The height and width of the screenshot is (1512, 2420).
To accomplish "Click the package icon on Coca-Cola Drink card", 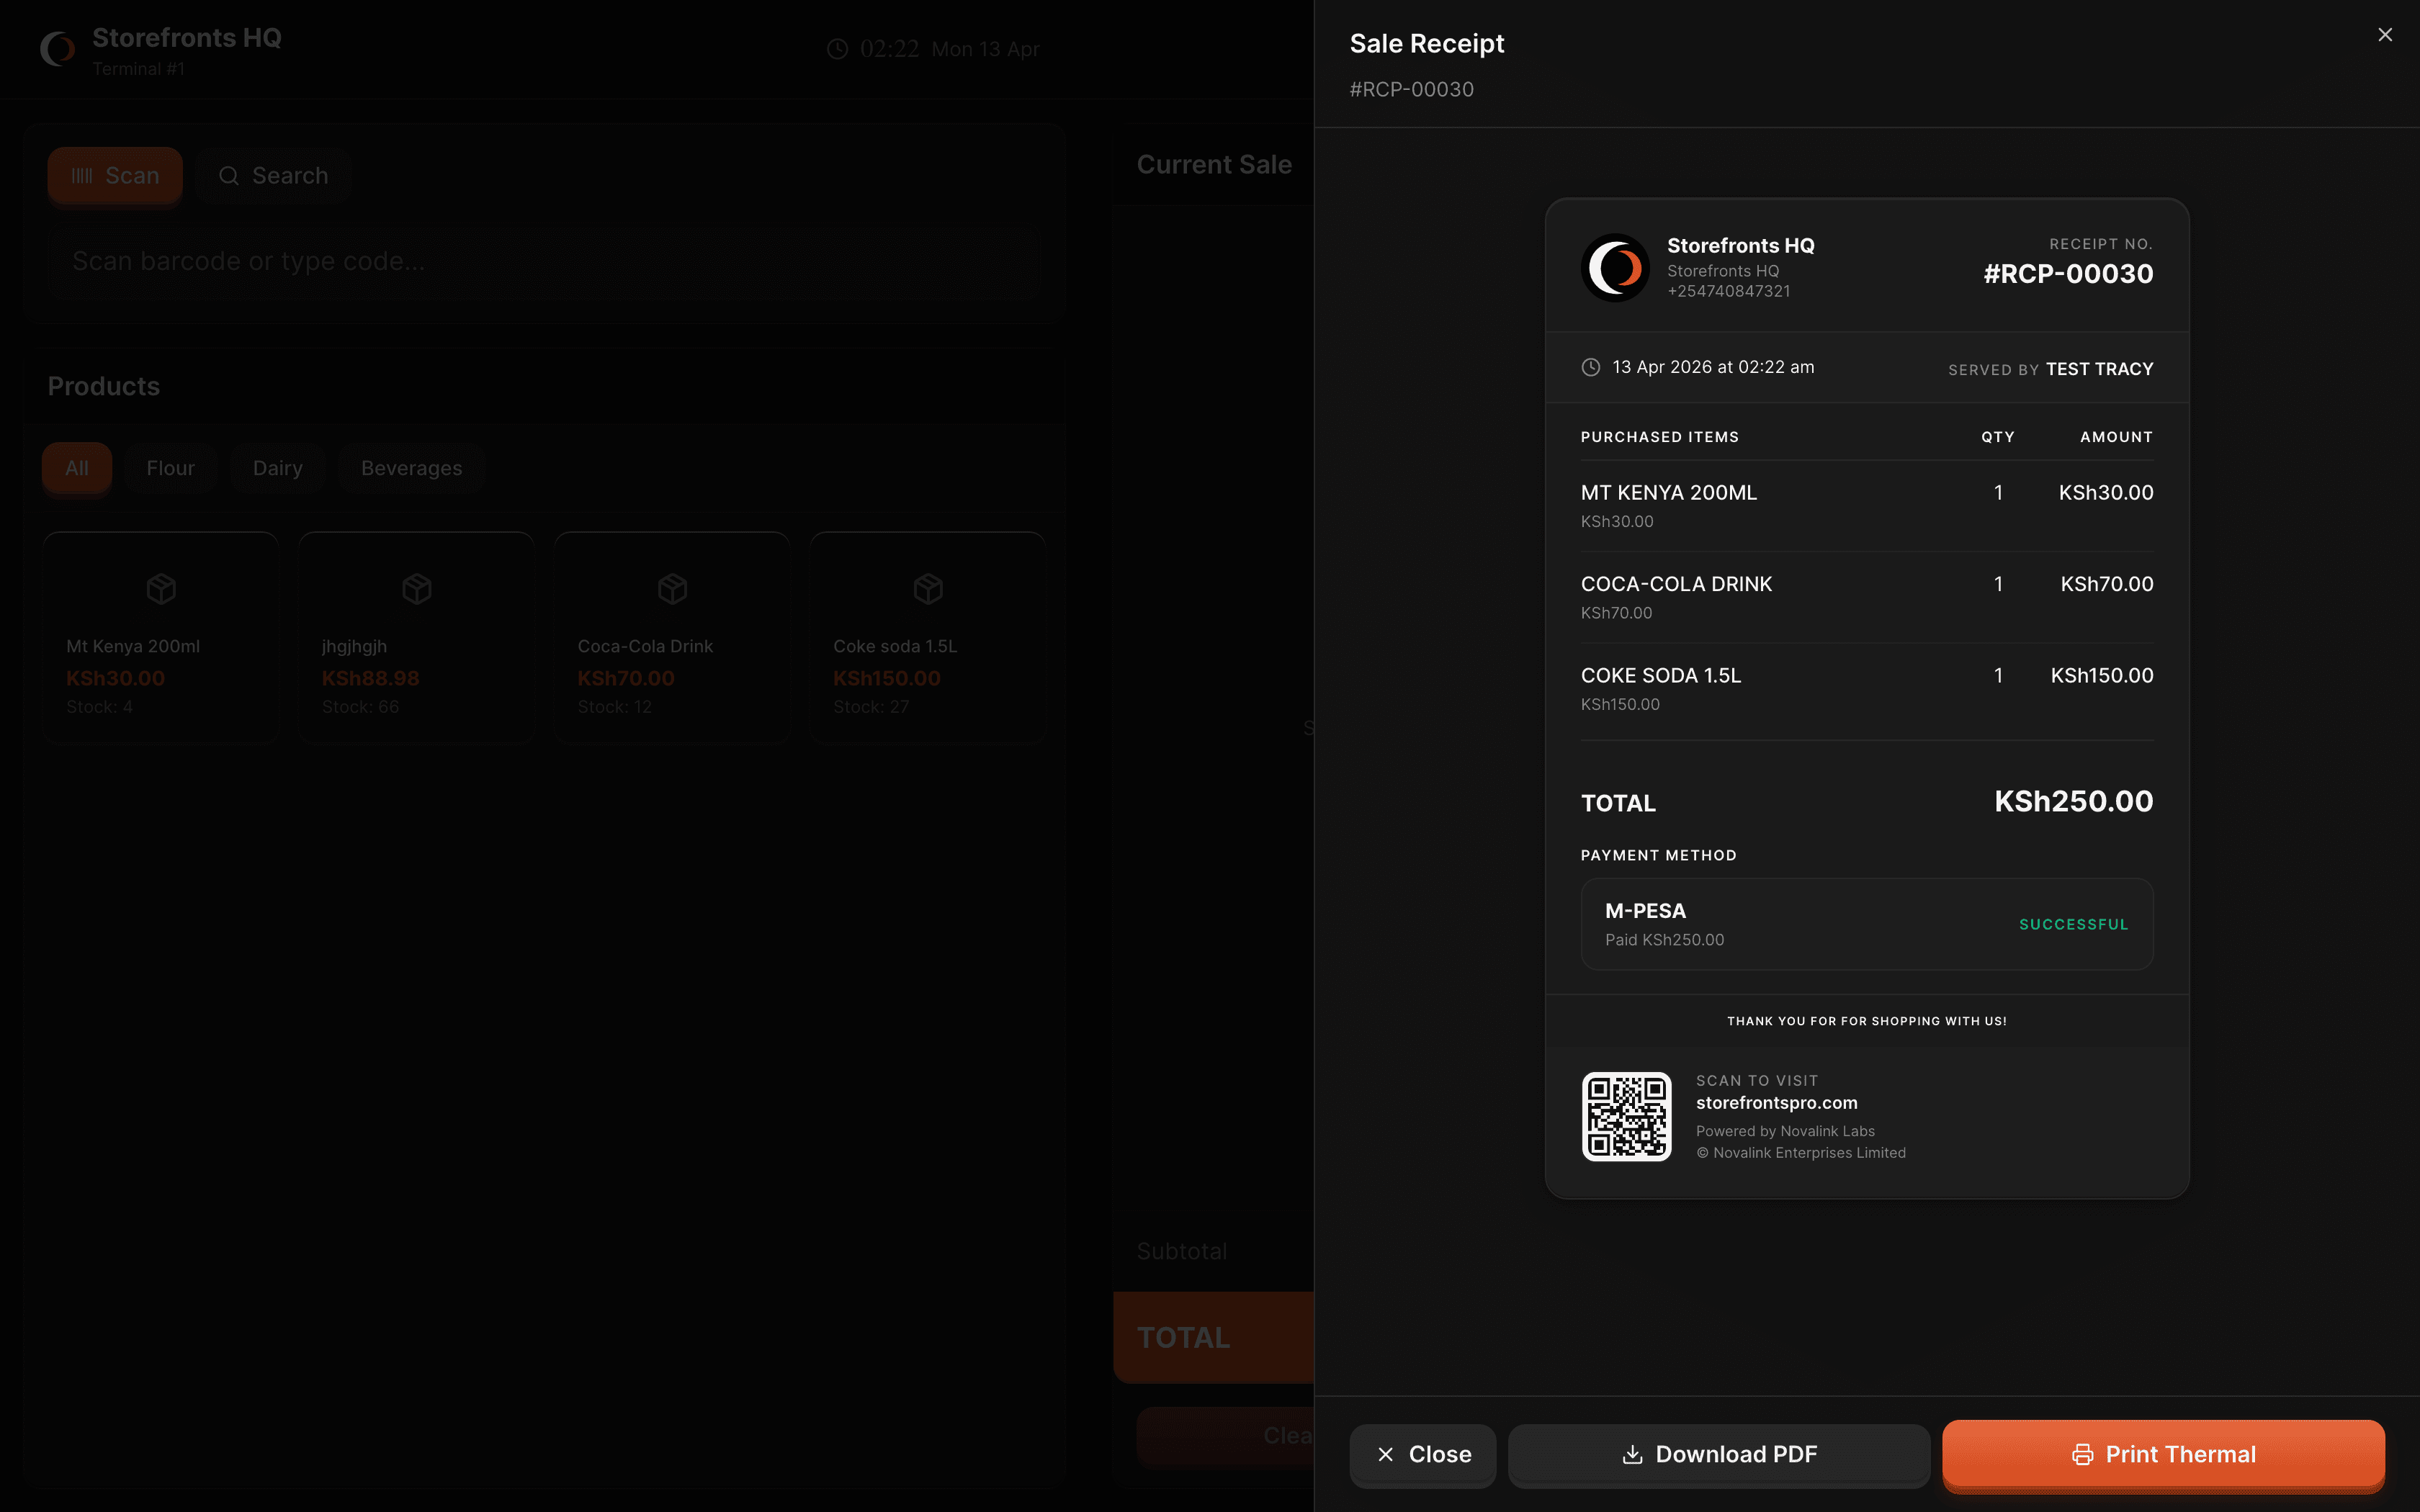I will 672,588.
